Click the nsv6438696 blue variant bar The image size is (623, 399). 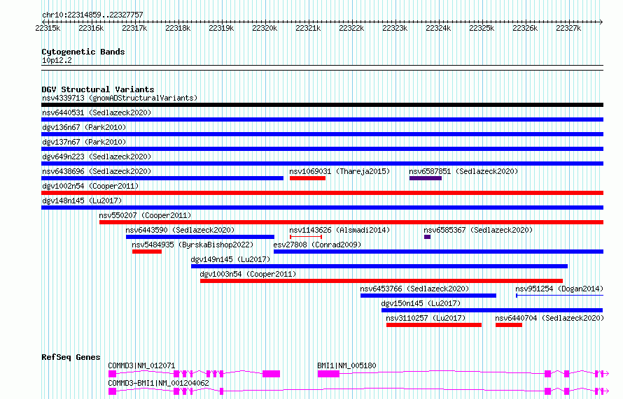point(162,178)
